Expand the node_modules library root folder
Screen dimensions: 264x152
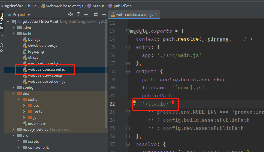(x=13, y=130)
